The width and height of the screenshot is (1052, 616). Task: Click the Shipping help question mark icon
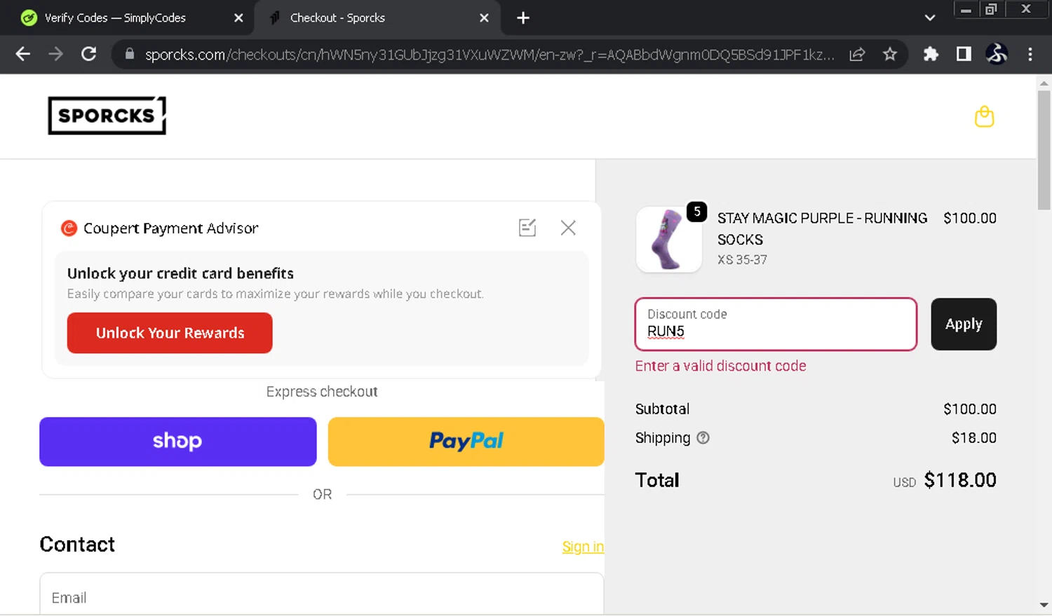(x=703, y=438)
